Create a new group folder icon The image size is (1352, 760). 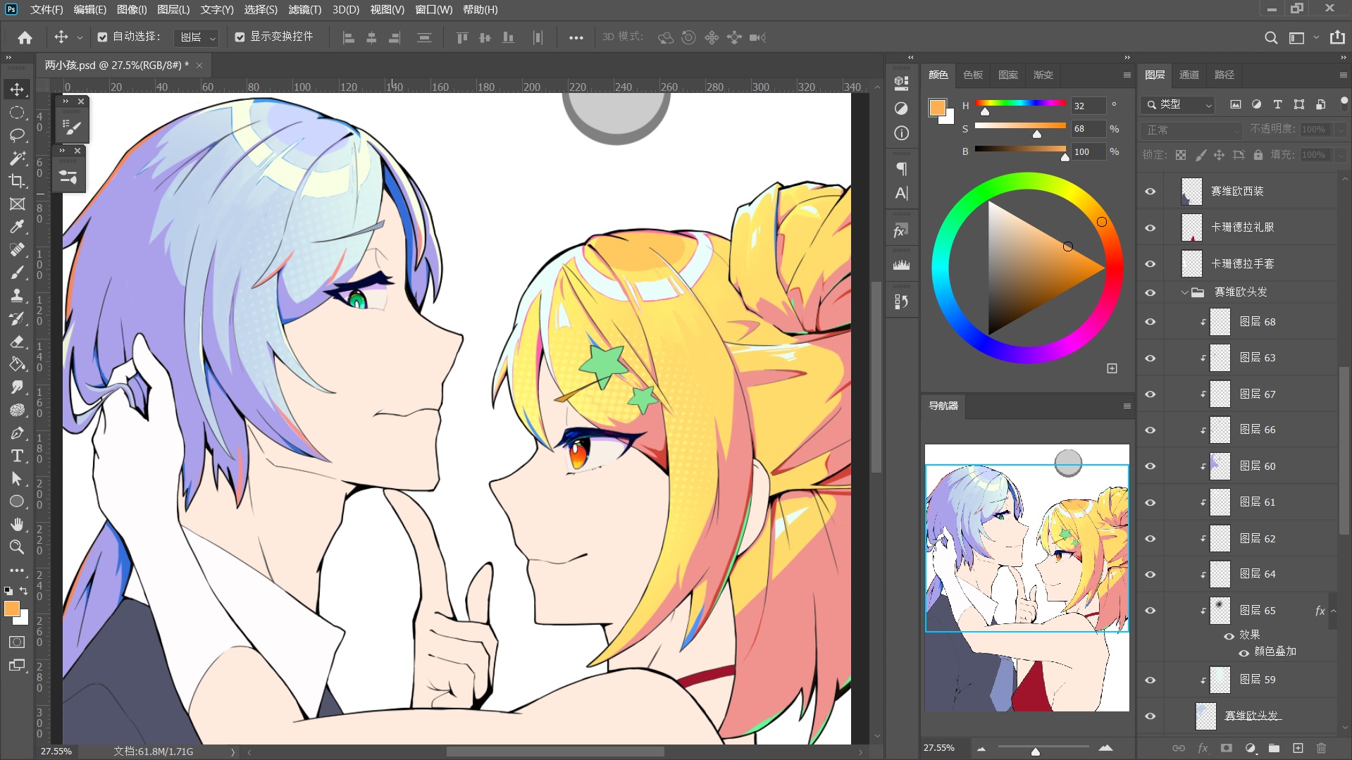click(1274, 748)
